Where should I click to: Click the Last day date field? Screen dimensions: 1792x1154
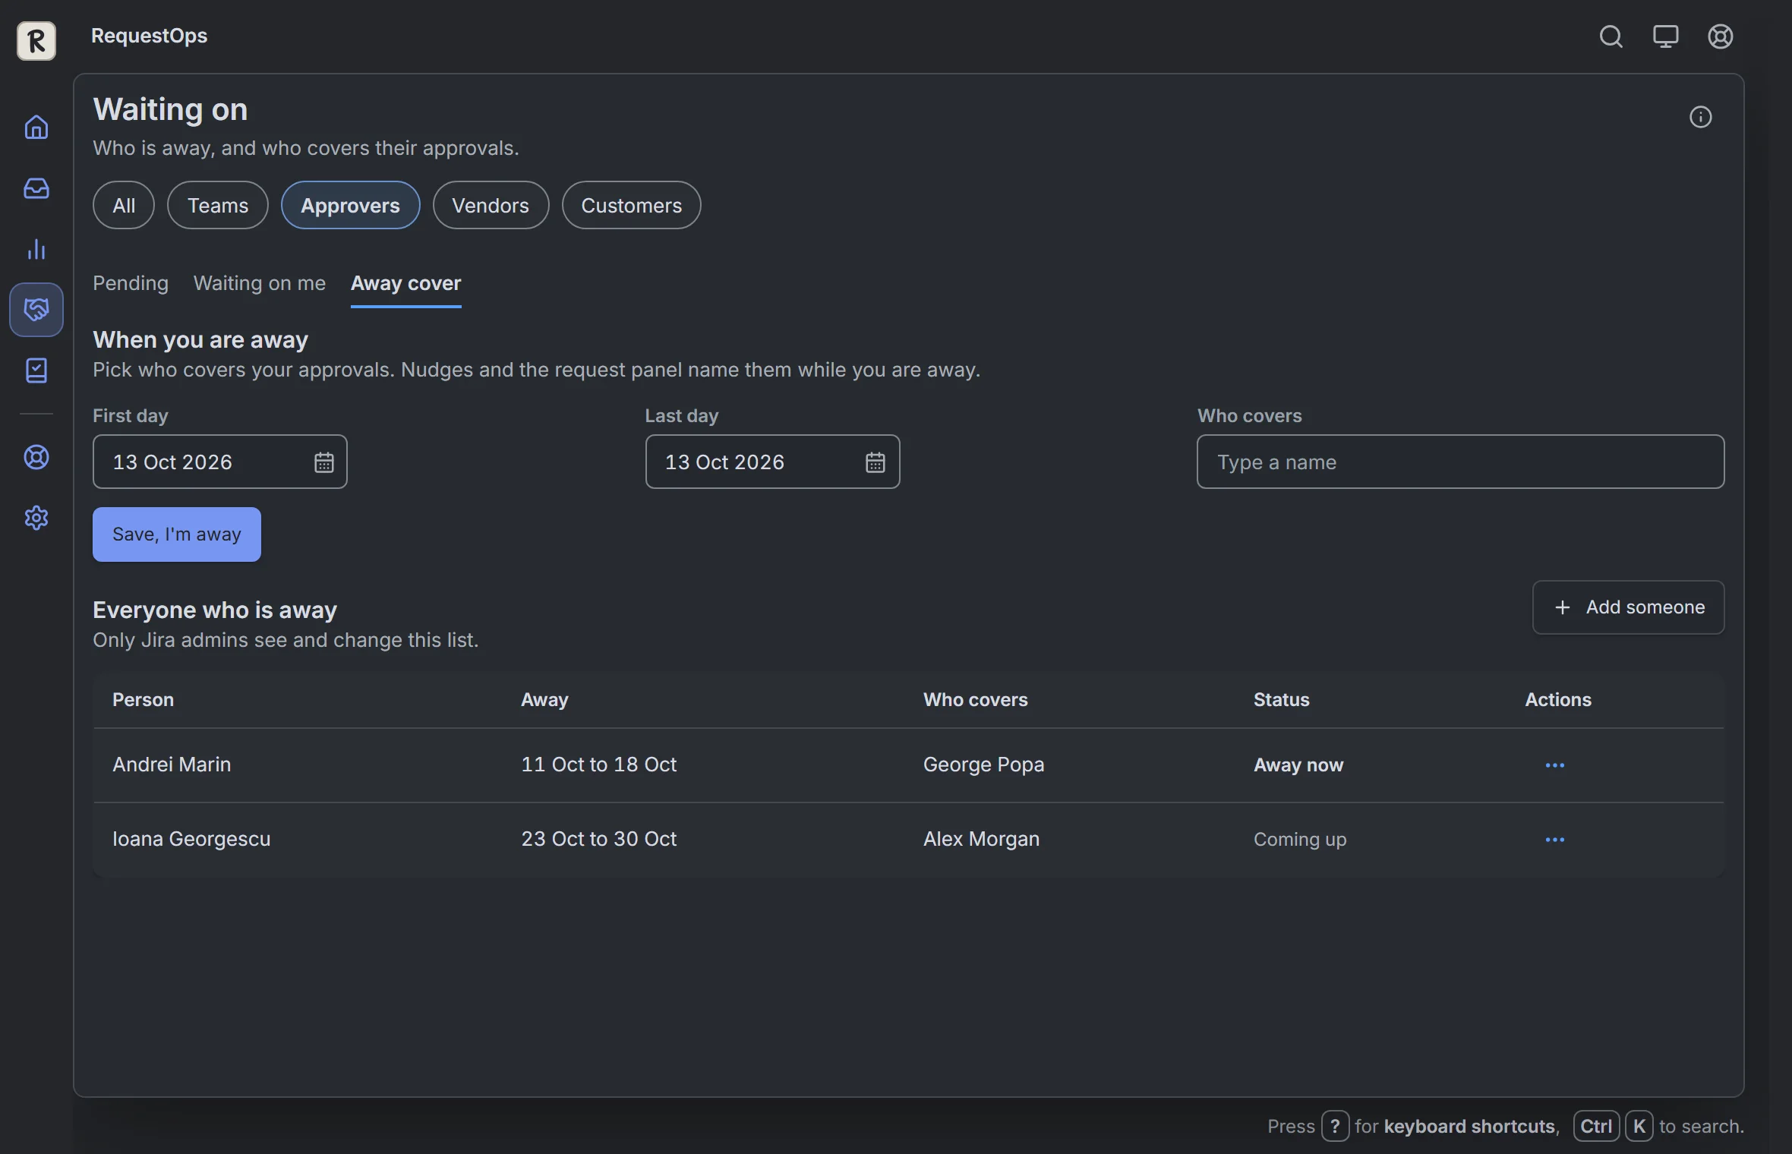772,462
